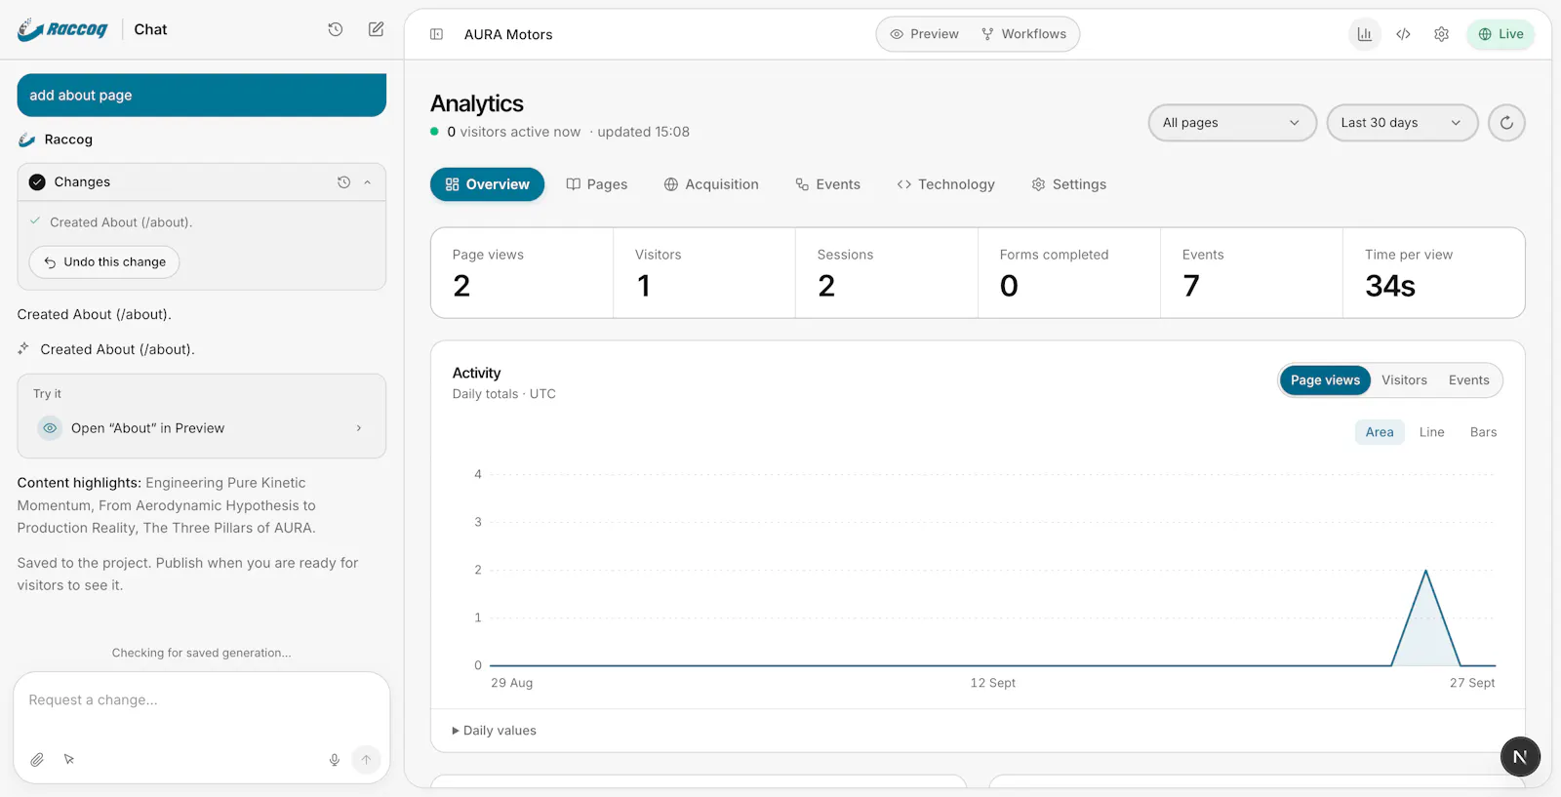Open "About" in Preview
Screen dimensions: 1561x797
tap(201, 428)
